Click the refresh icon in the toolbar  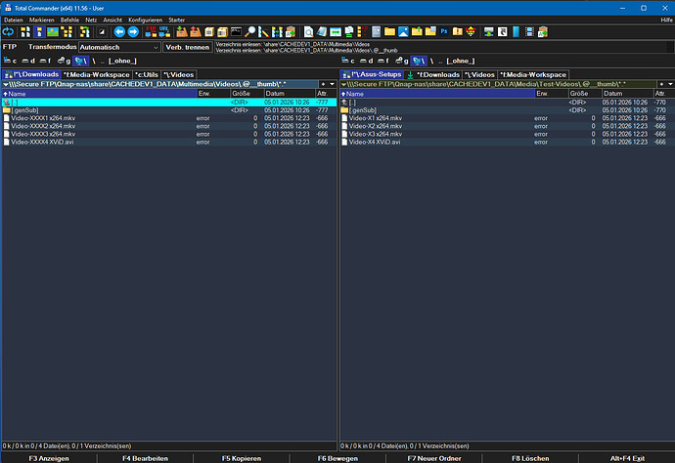pos(10,32)
